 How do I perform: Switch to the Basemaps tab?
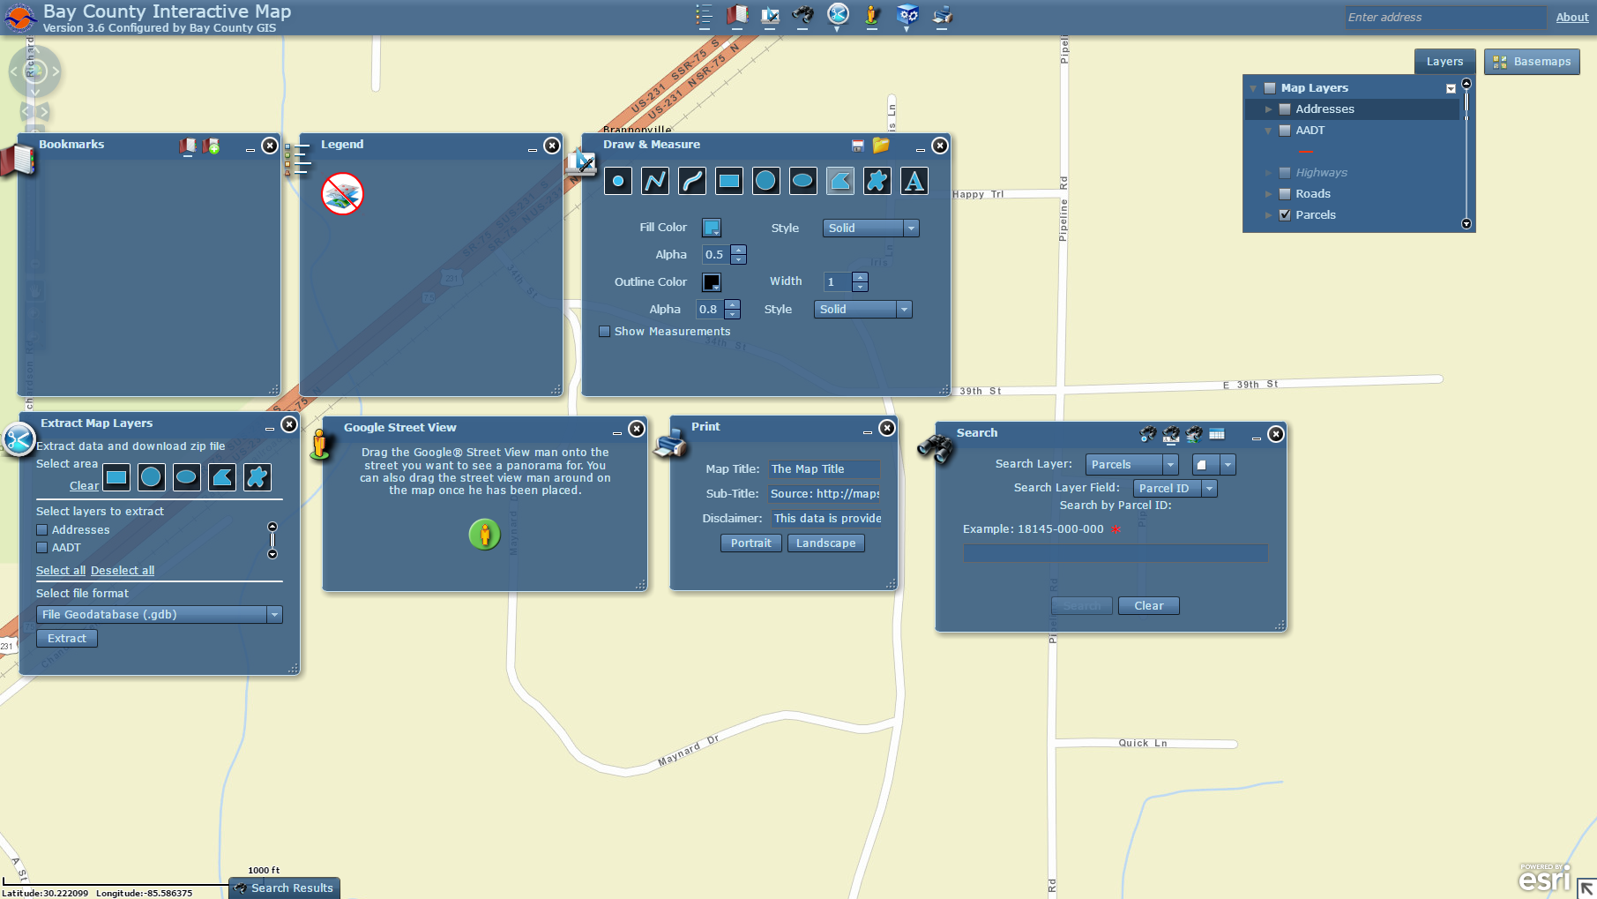click(x=1532, y=61)
